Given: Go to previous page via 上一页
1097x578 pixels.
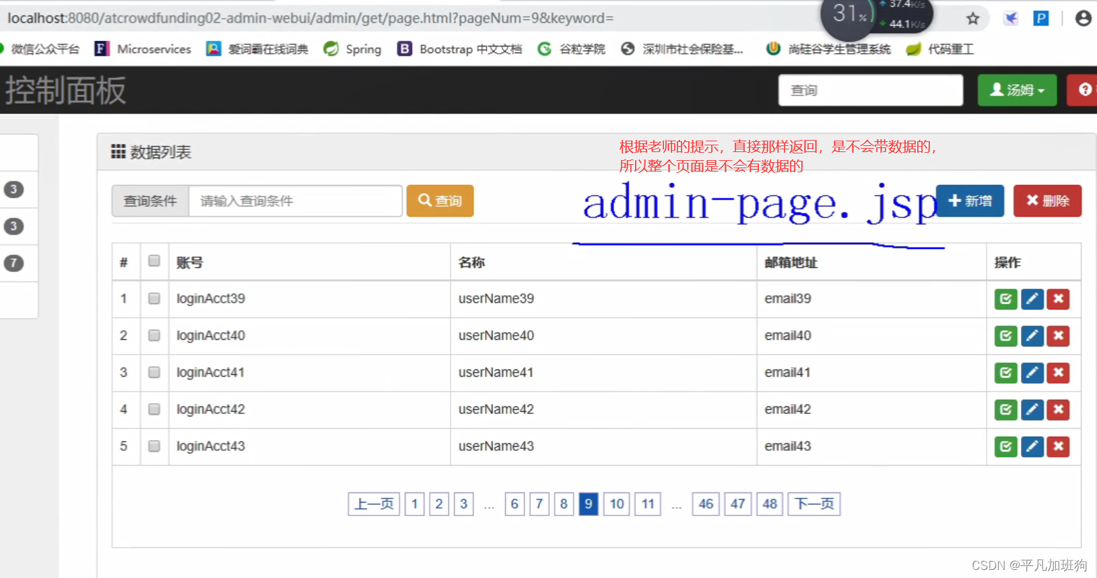Looking at the screenshot, I should 374,504.
